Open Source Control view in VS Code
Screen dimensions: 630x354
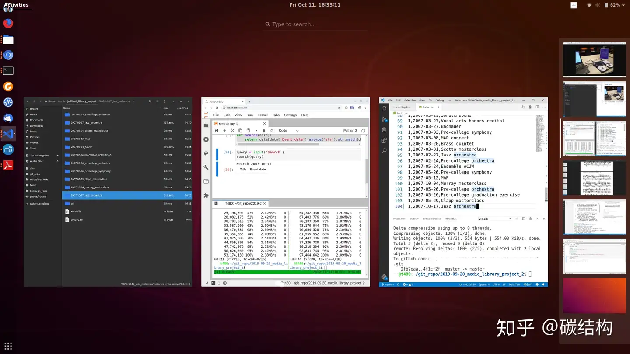pos(384,119)
